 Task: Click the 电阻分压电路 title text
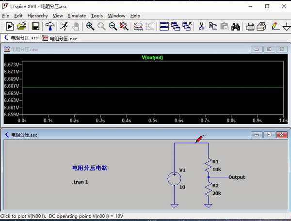coord(90,168)
